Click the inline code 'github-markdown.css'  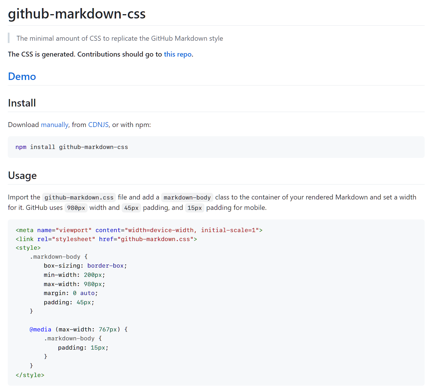click(x=79, y=197)
